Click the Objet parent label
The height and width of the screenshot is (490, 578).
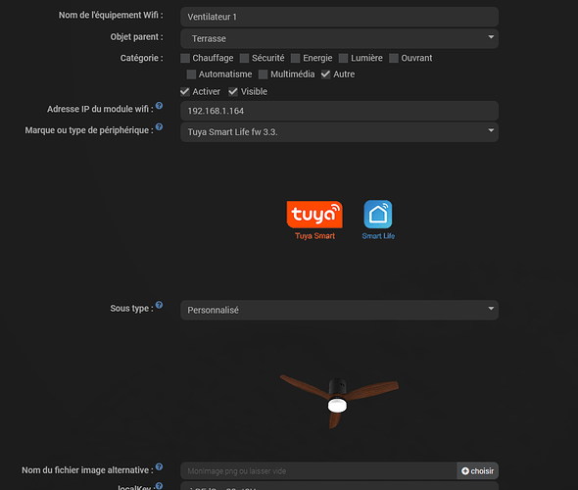(136, 37)
